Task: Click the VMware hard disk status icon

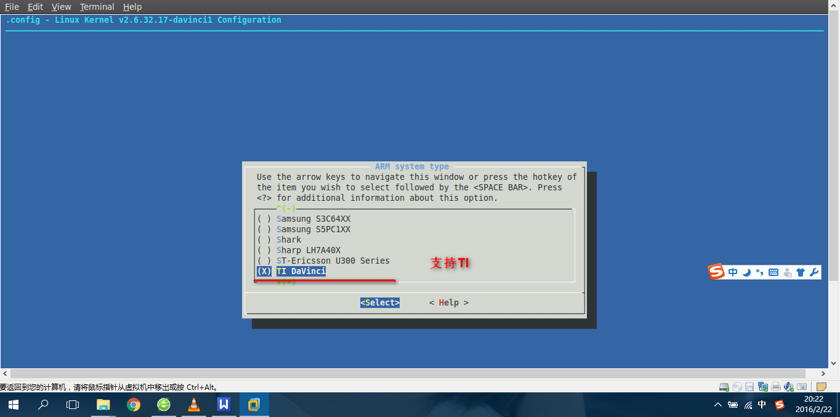Action: click(x=725, y=387)
